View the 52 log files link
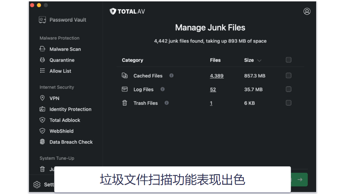This screenshot has height=194, width=346. [213, 89]
